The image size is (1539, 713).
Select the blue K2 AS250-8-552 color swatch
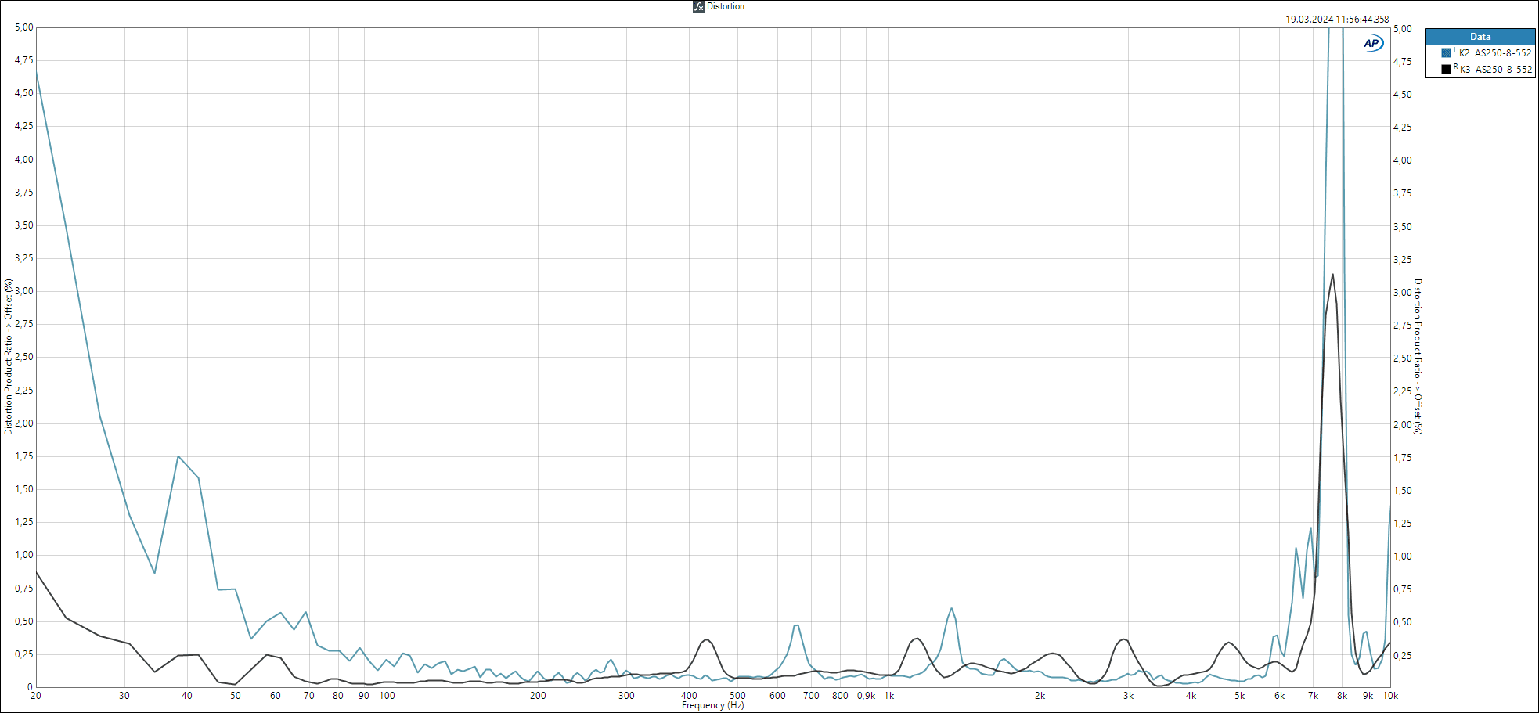coord(1446,53)
